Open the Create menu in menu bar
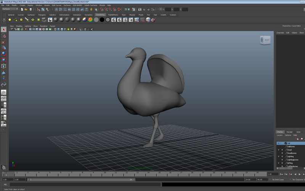Screen dimensions: 305x191 click(22, 5)
